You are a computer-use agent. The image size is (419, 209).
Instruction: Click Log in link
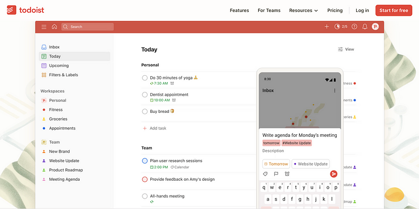point(362,10)
